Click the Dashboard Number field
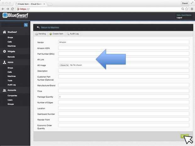195x146 pixels. coord(124,114)
